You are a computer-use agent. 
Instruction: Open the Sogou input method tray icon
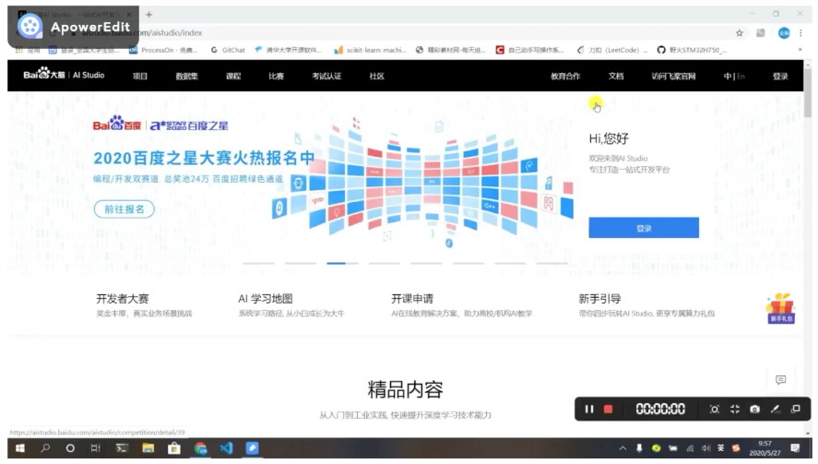pyautogui.click(x=736, y=448)
